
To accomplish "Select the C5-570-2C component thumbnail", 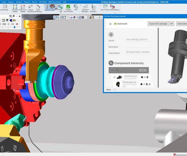I will [x=120, y=77].
